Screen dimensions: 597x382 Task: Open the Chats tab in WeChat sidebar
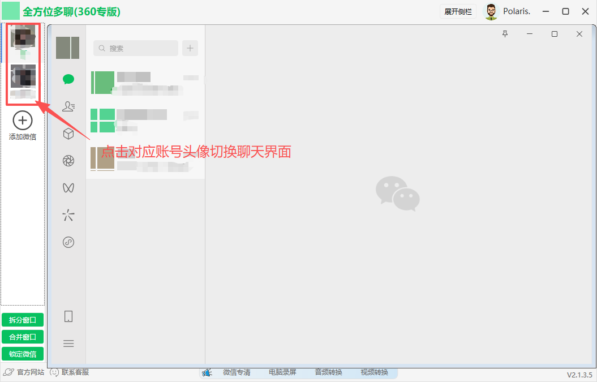68,79
